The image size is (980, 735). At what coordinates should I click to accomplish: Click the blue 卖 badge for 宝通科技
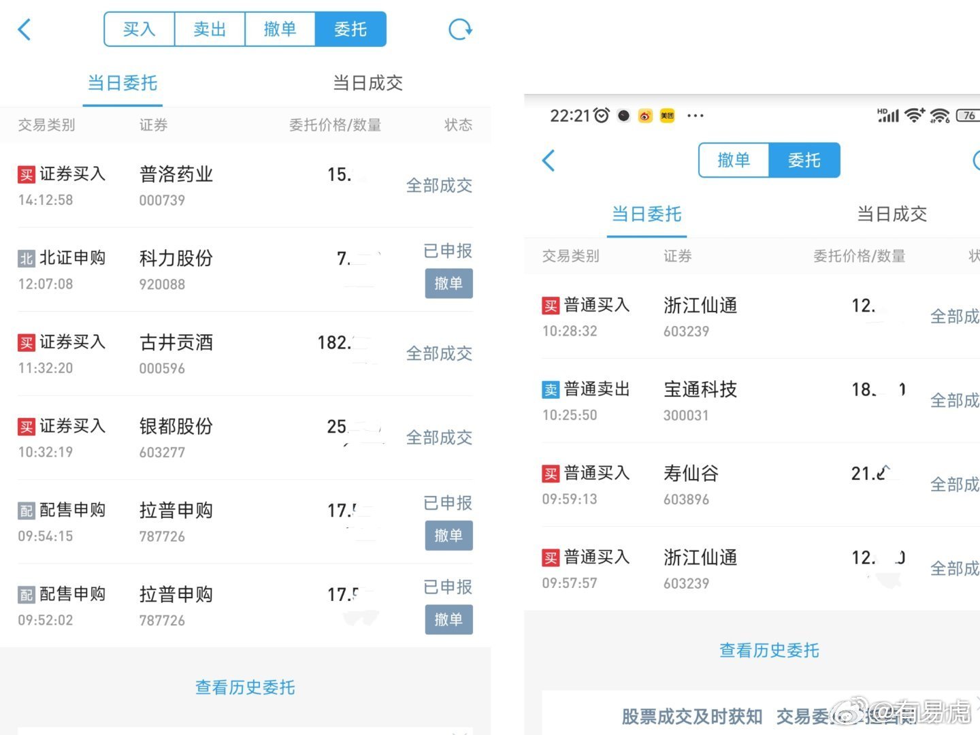(x=551, y=390)
